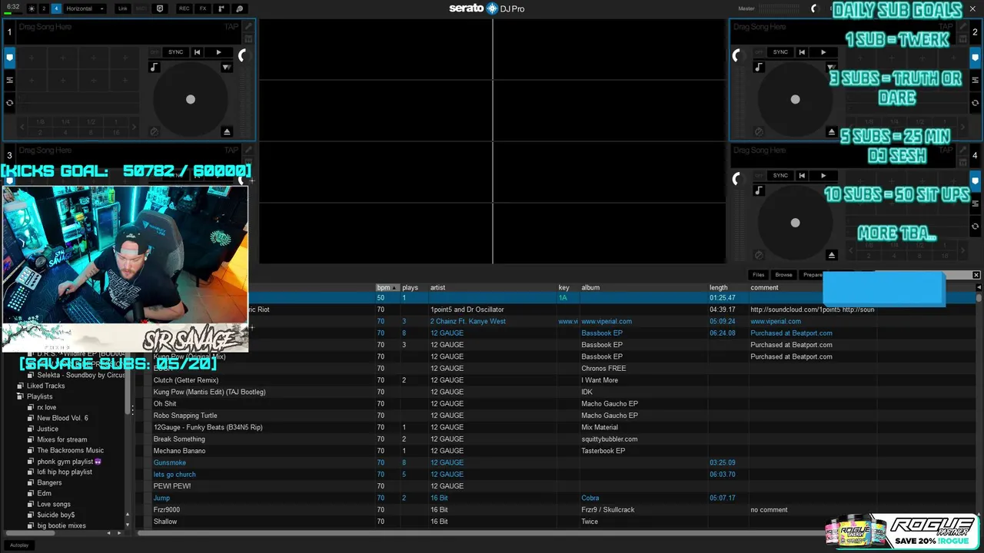Sort library by the length column

pyautogui.click(x=728, y=287)
